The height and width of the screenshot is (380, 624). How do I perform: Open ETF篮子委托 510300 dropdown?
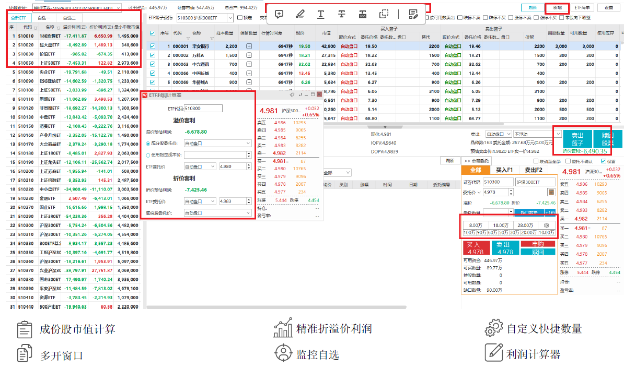(x=230, y=18)
